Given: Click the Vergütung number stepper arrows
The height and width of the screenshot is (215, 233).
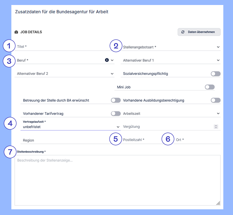Looking at the screenshot, I should coord(216,126).
